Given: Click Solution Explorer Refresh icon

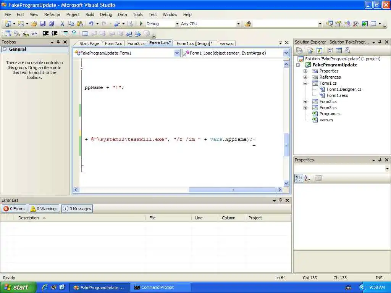Looking at the screenshot, I should (x=319, y=51).
